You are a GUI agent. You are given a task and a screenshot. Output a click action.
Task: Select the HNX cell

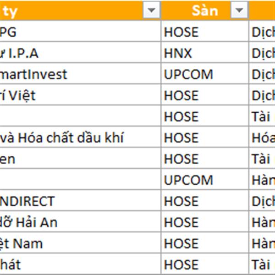pos(205,52)
